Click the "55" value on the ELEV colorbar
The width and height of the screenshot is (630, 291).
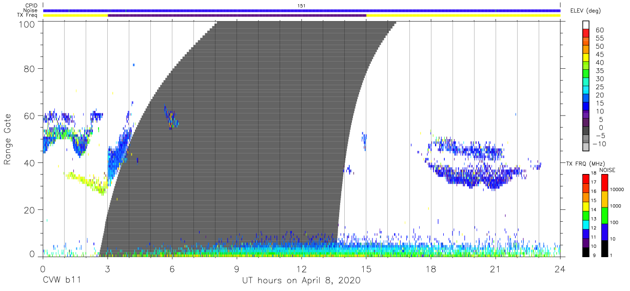pyautogui.click(x=599, y=38)
